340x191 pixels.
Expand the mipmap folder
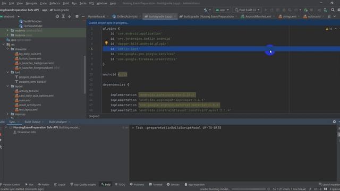(x=8, y=114)
